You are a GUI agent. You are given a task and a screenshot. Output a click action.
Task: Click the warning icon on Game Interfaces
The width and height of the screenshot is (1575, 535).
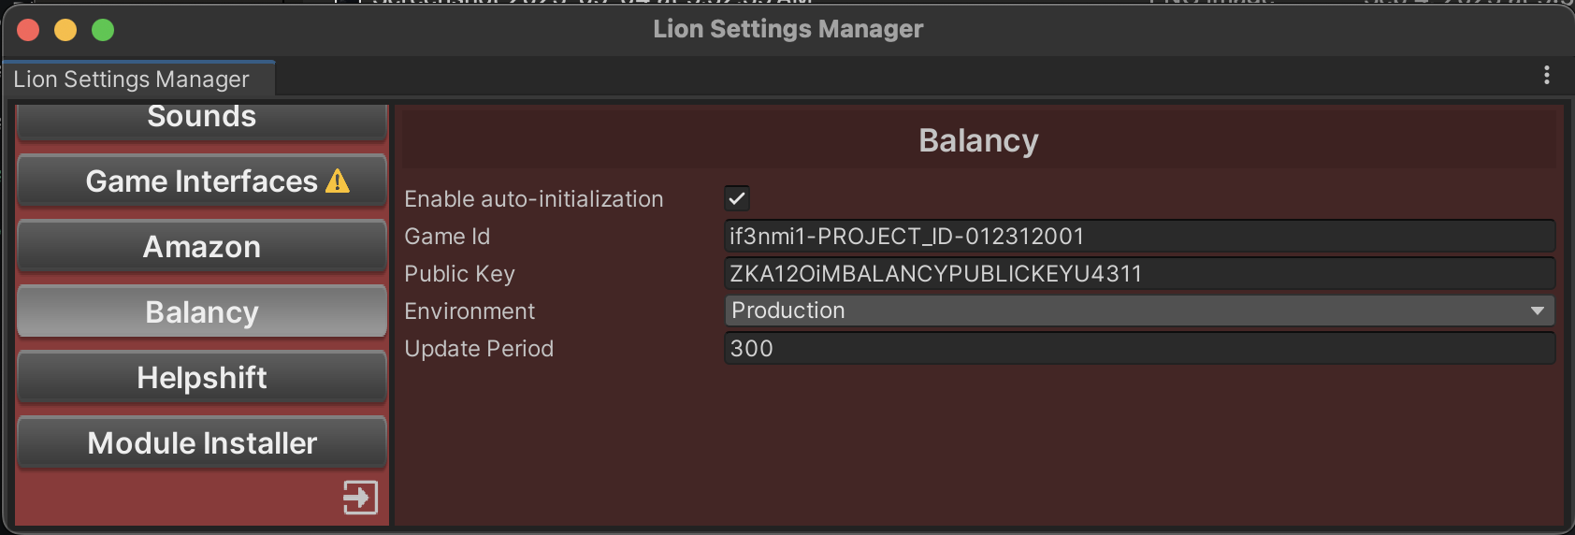[338, 181]
